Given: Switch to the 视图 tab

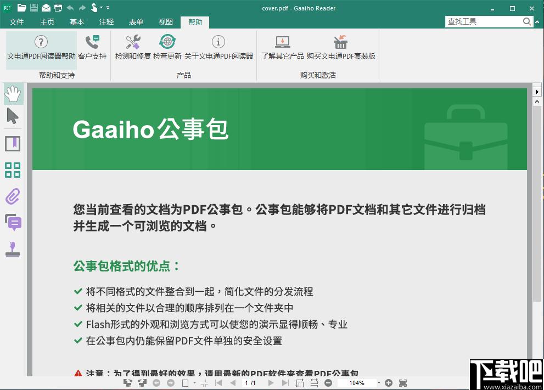Looking at the screenshot, I should click(x=165, y=22).
